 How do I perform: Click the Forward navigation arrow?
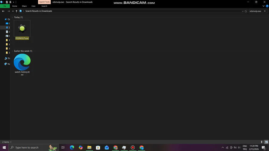[x=9, y=11]
